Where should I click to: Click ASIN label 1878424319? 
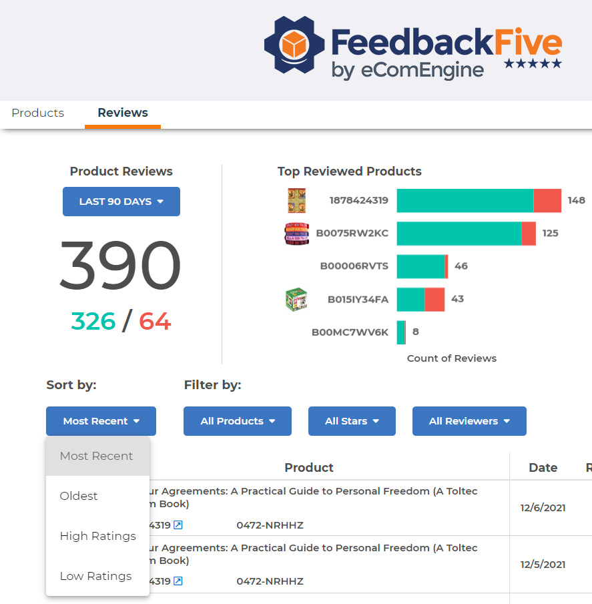[x=358, y=200]
